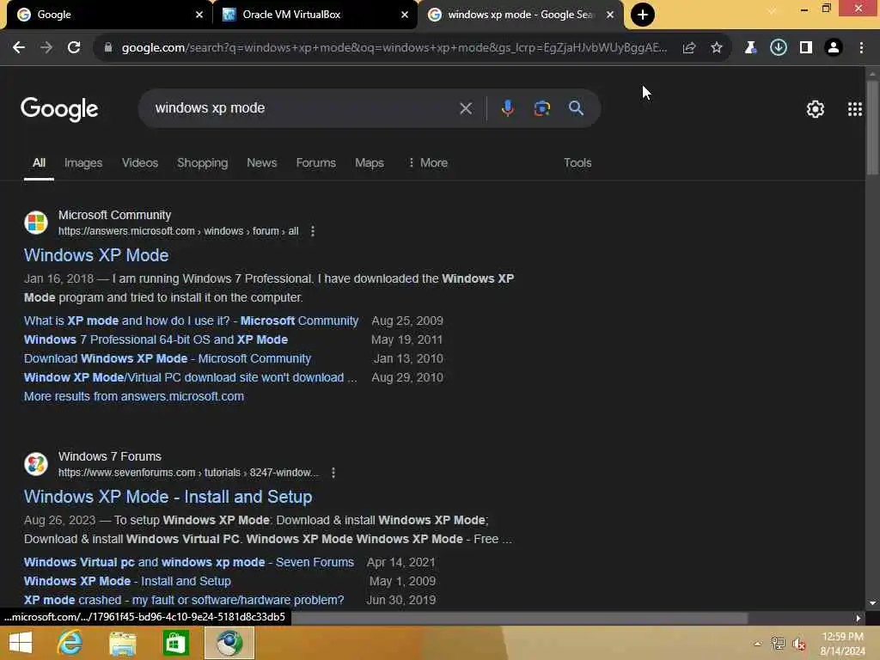The image size is (880, 660).
Task: Select the News search tab
Action: pos(261,162)
